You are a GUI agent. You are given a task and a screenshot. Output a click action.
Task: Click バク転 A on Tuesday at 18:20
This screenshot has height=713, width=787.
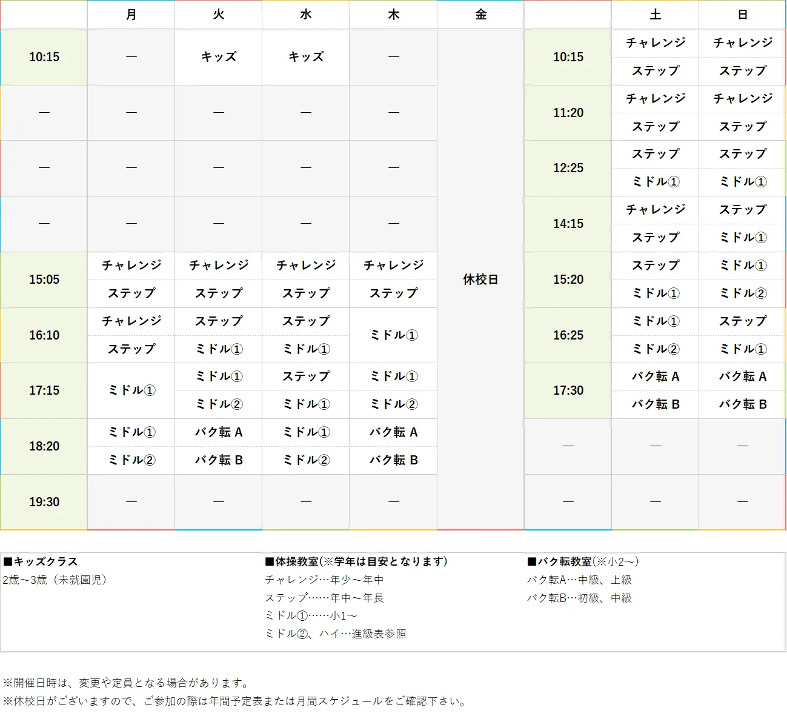coord(218,432)
